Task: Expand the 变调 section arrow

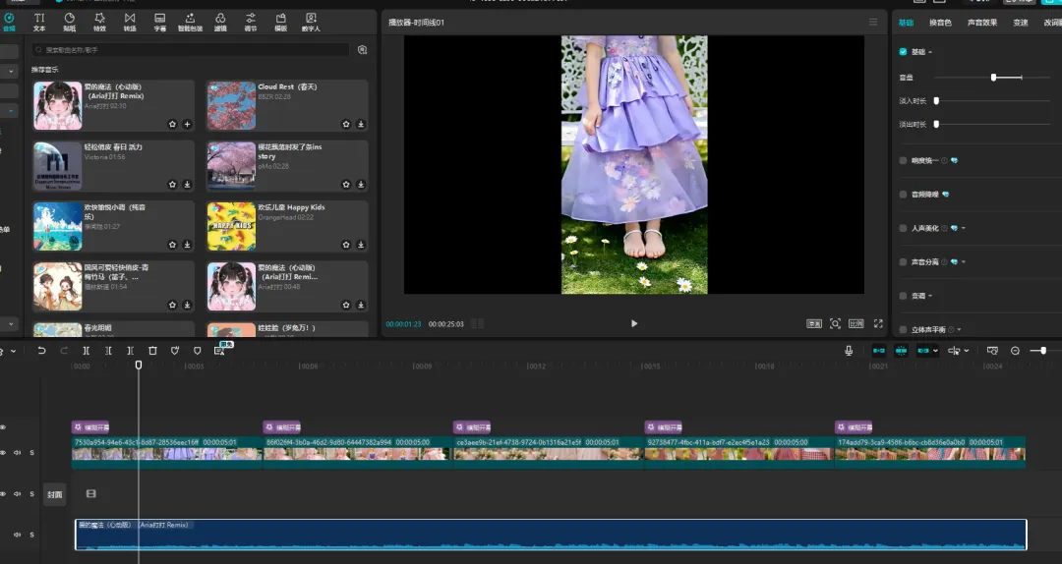Action: pos(930,296)
